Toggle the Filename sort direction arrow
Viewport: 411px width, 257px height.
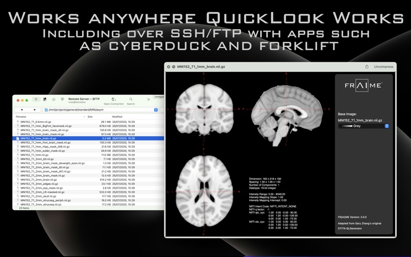[x=84, y=117]
